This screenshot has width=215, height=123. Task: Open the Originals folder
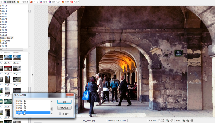(6, 40)
